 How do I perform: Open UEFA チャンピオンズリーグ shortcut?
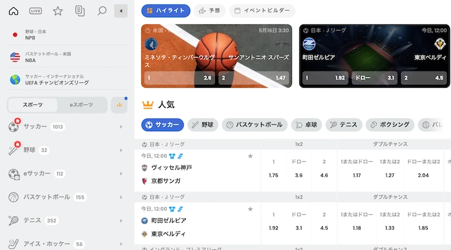coord(69,80)
